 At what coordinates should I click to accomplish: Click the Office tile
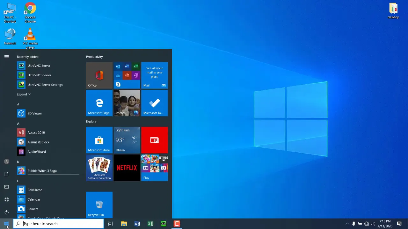[99, 75]
